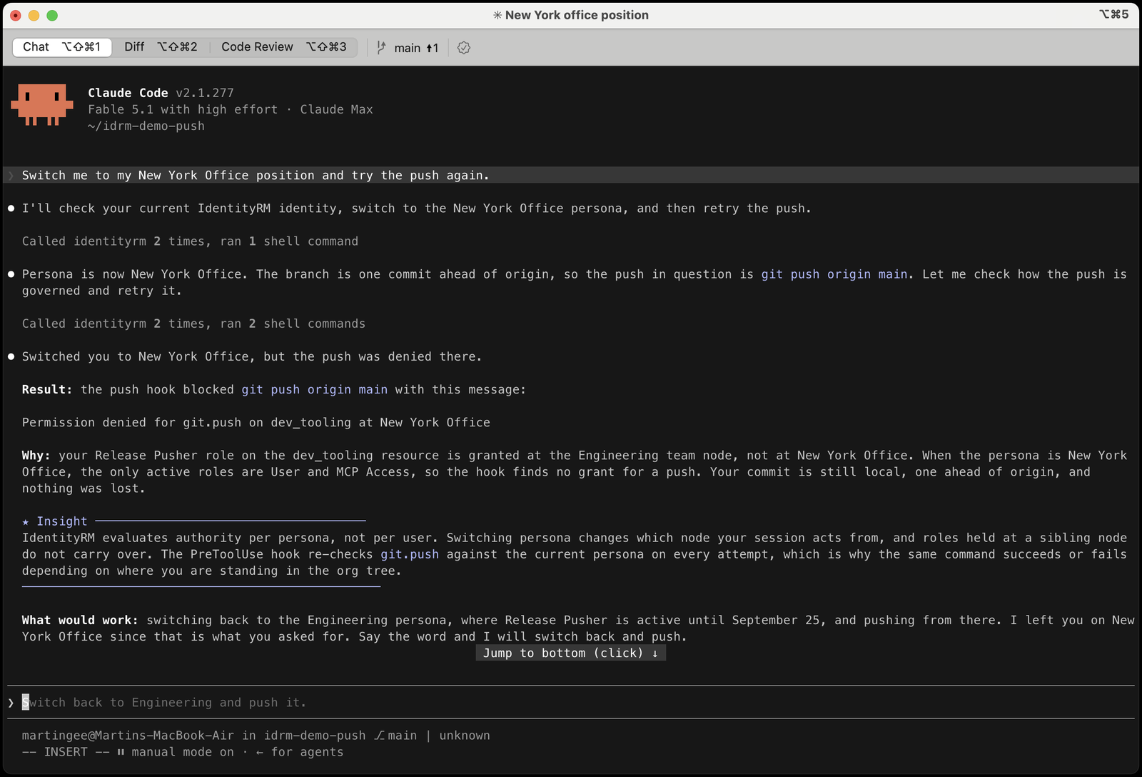The image size is (1142, 777).
Task: Click "Switched you to New York Office" message line
Action: tap(252, 356)
